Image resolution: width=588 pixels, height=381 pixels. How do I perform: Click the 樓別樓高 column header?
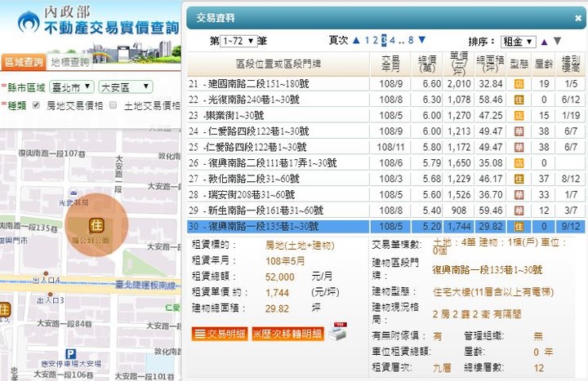tap(570, 64)
